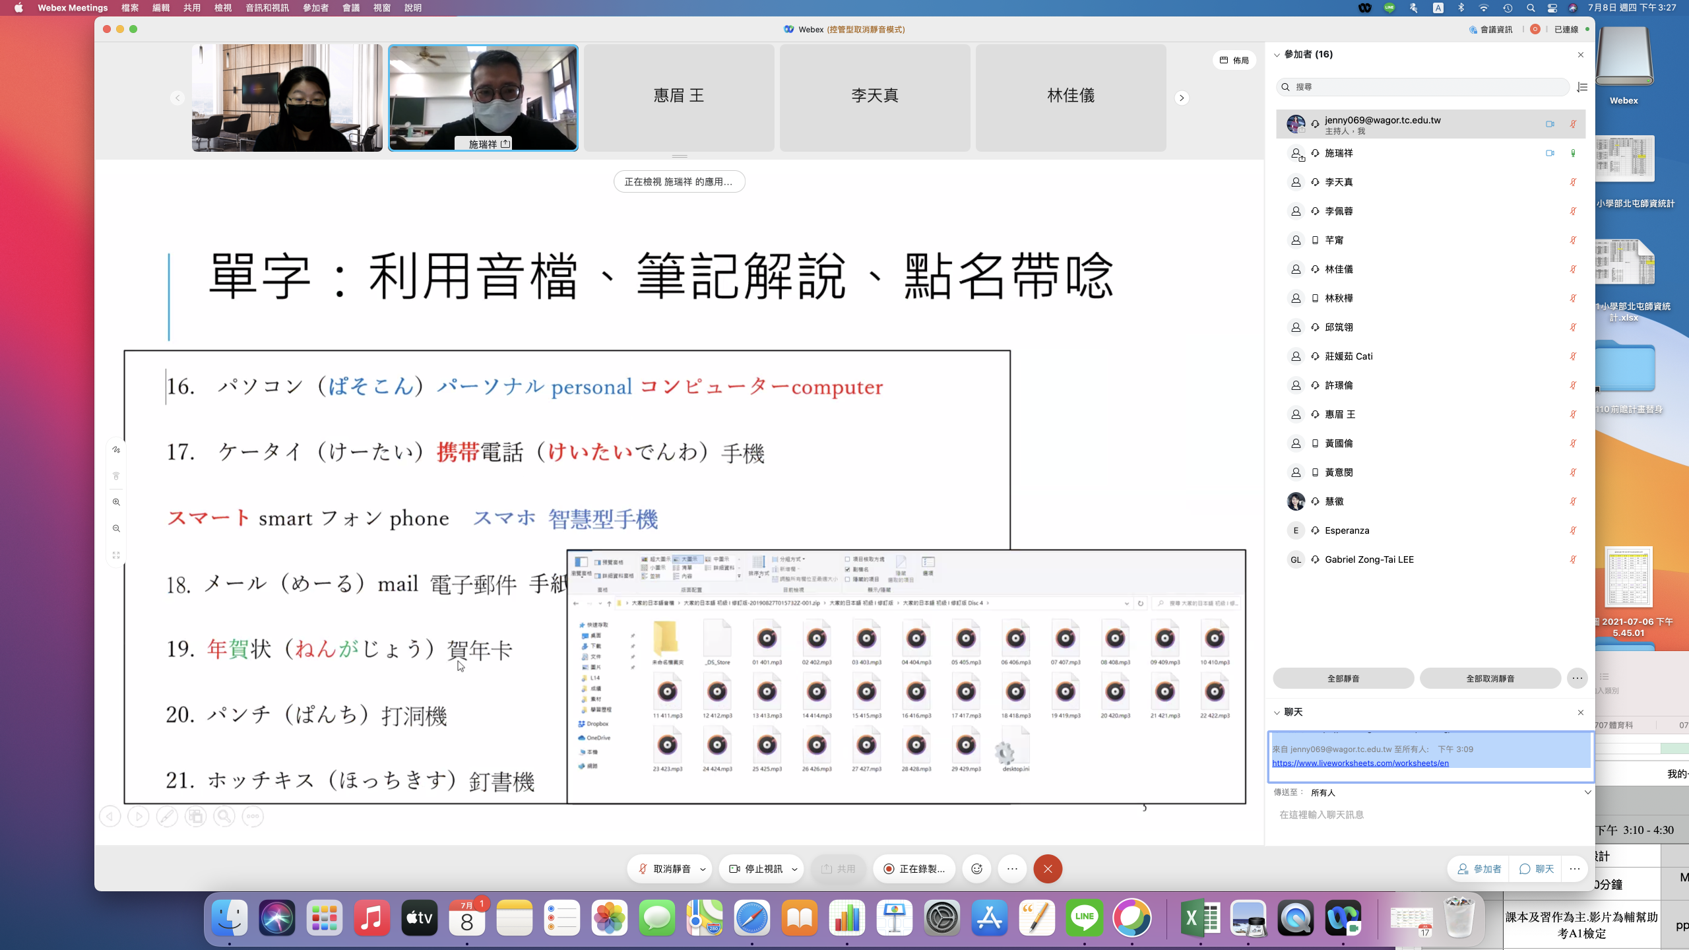Open the 參加者 menu in menu bar
This screenshot has height=950, width=1689.
point(315,8)
